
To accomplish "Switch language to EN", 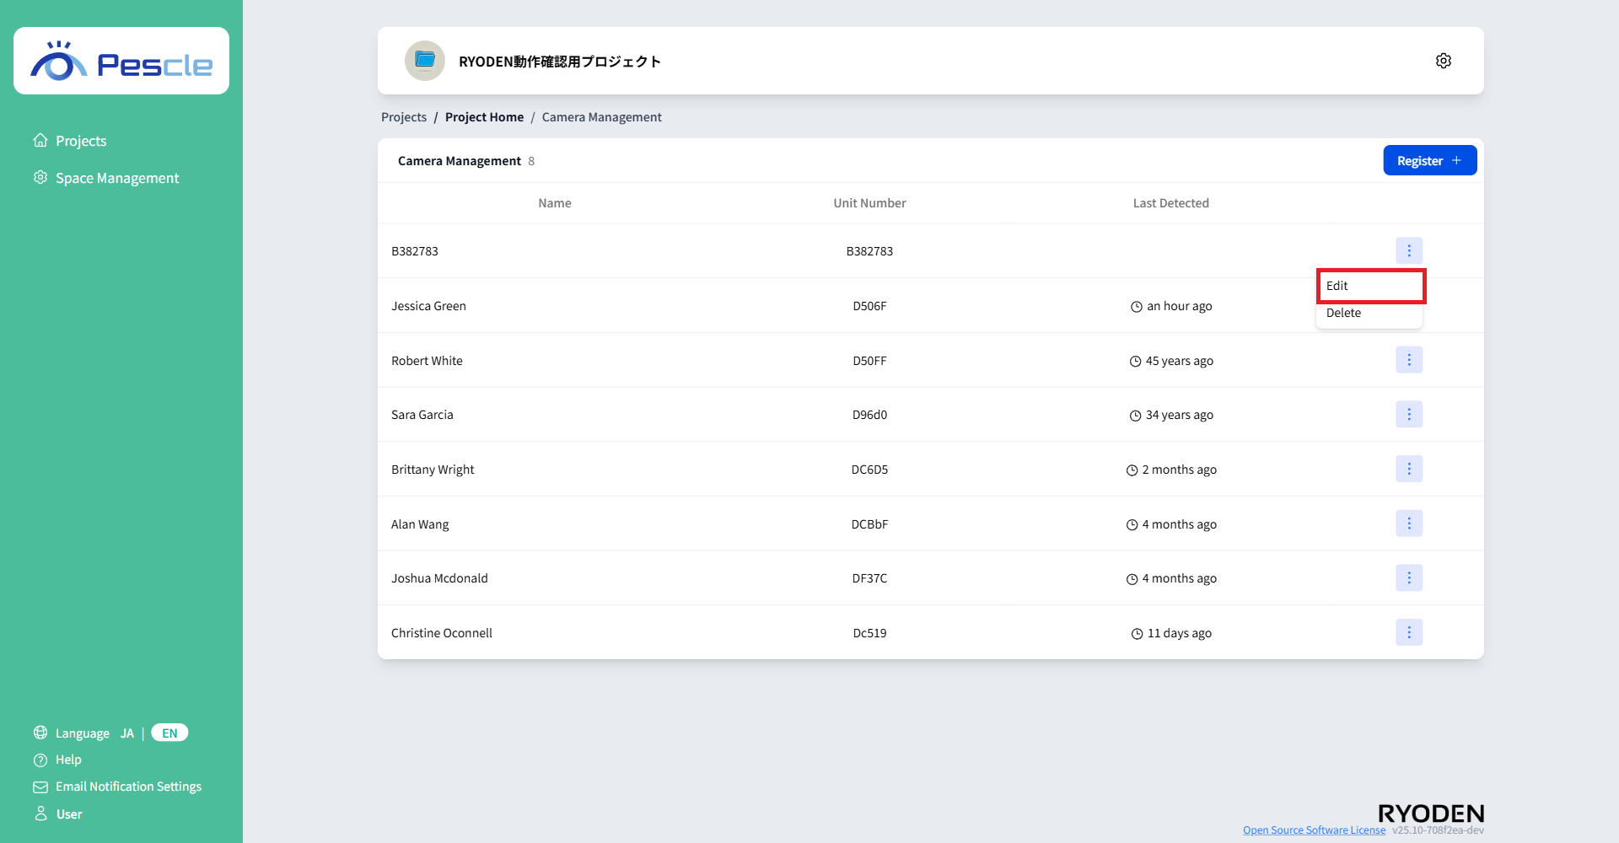I will point(169,733).
